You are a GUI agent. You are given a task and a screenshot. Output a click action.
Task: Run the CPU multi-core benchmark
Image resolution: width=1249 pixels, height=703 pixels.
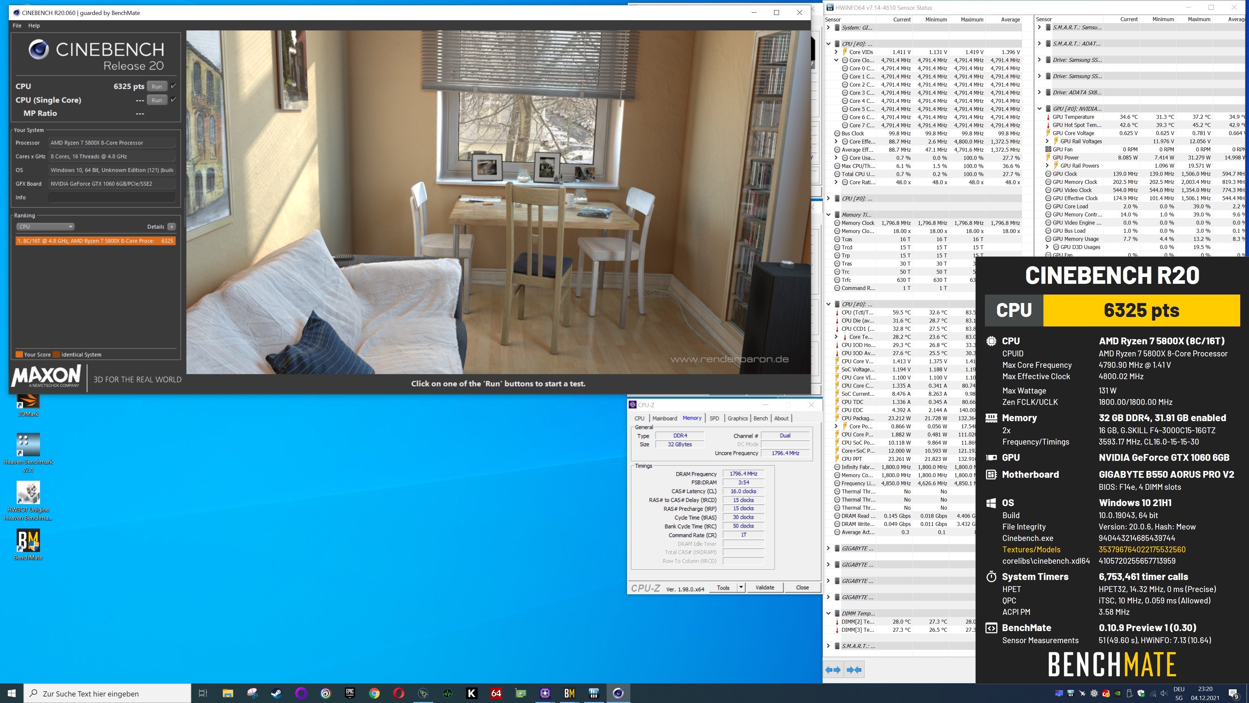point(156,86)
